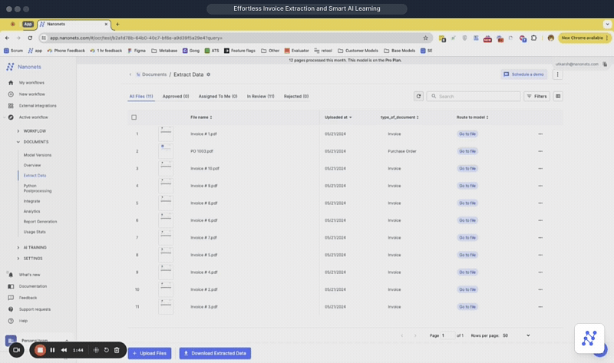Image resolution: width=614 pixels, height=363 pixels.
Task: Click the Download Extracted Data button
Action: 215,353
